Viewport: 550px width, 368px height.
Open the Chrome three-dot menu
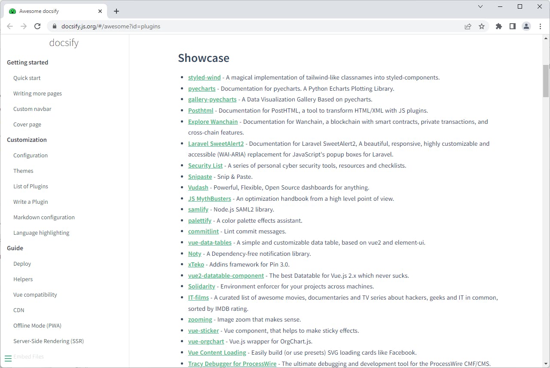pyautogui.click(x=540, y=26)
